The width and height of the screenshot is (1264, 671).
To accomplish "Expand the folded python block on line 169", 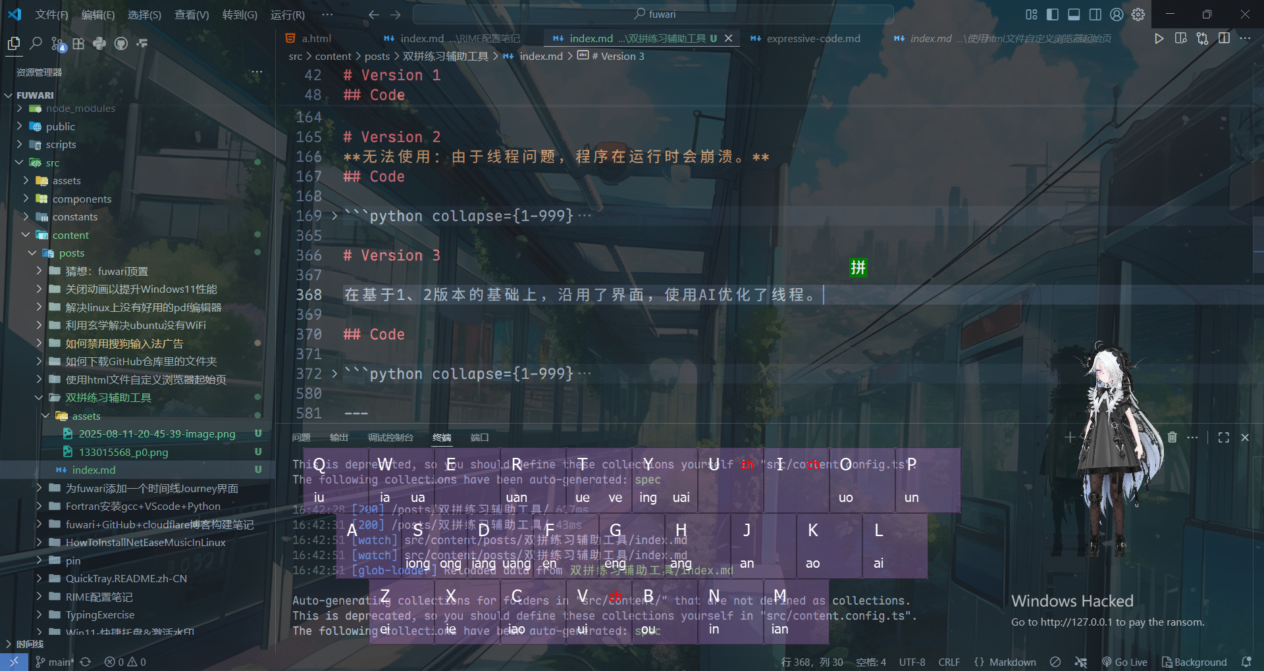I will (334, 216).
